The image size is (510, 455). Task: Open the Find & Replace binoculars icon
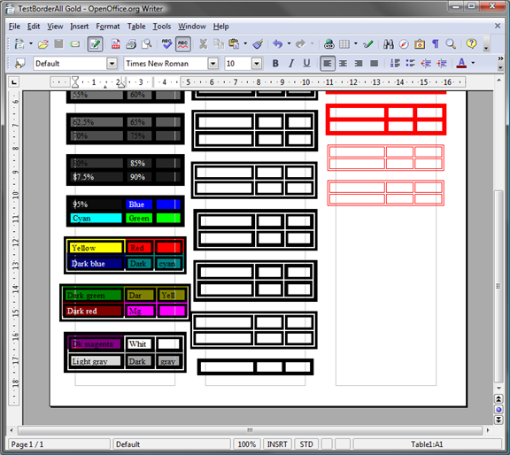389,44
